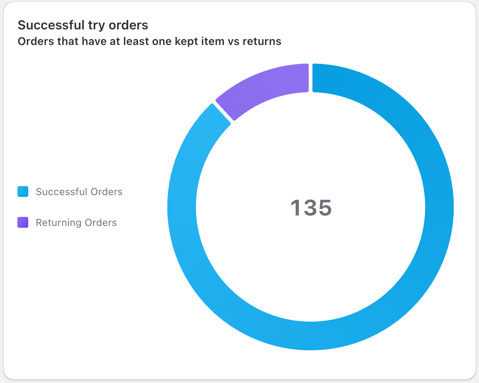Click the 135 total in donut center
Viewport: 479px width, 383px height.
(311, 208)
